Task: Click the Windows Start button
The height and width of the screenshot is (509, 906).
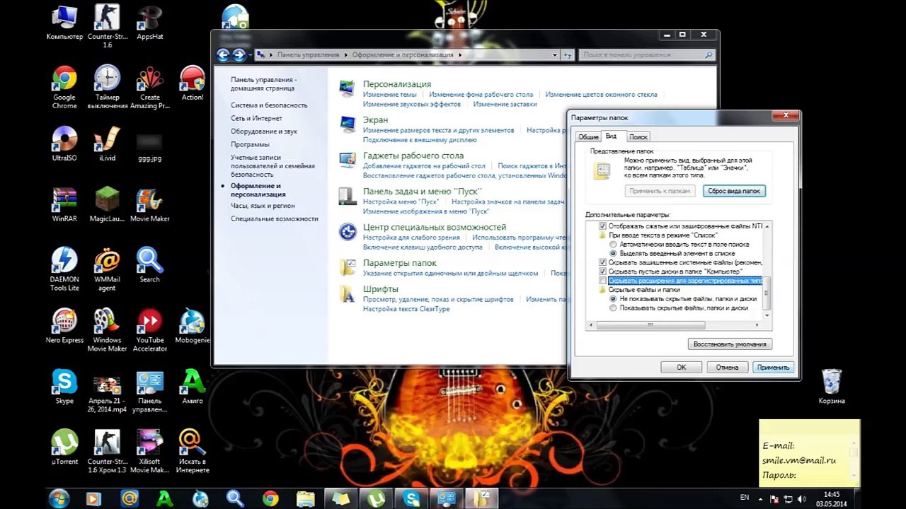Action: pyautogui.click(x=59, y=498)
